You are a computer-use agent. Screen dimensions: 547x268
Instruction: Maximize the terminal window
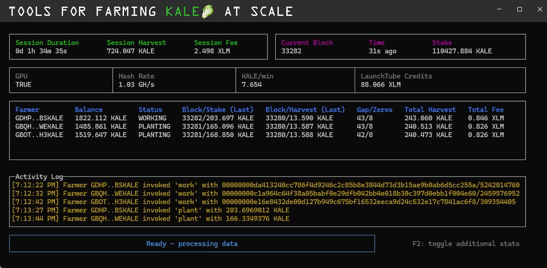coord(519,9)
